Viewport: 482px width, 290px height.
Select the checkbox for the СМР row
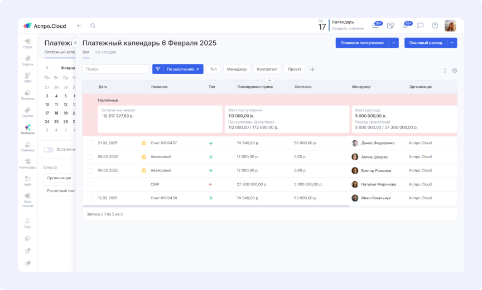click(90, 184)
